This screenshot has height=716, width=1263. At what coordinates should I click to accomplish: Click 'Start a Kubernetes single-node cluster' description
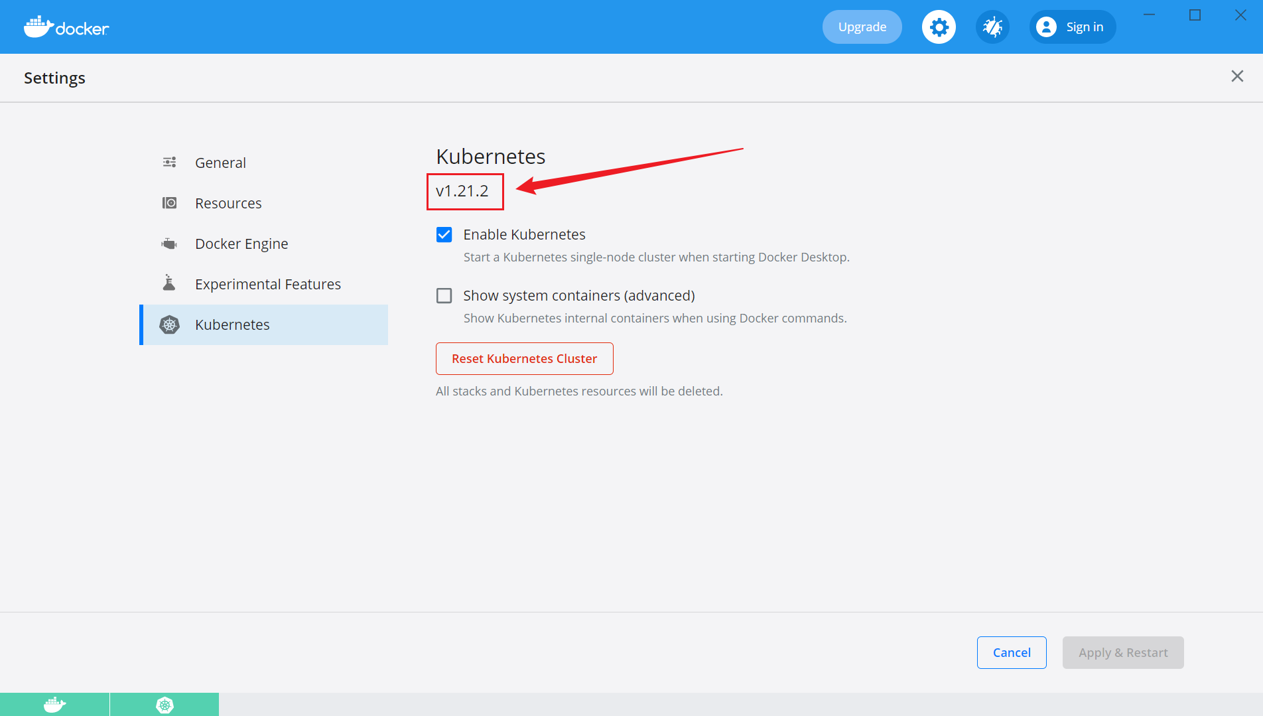click(x=656, y=257)
